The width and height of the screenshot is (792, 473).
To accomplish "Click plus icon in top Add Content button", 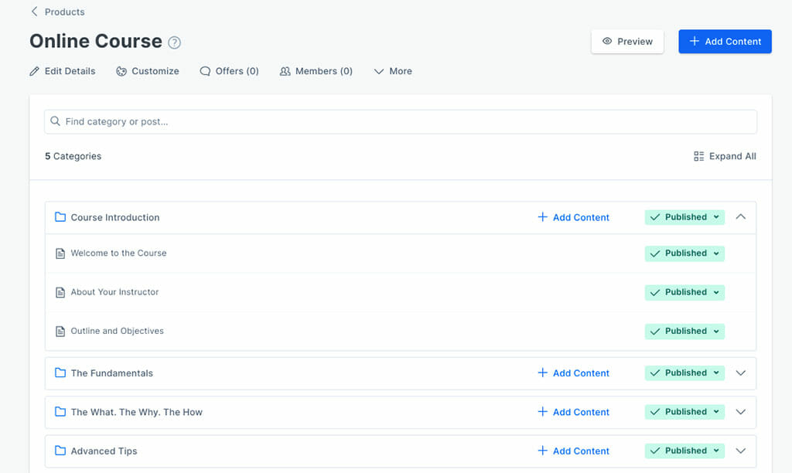I will point(695,41).
